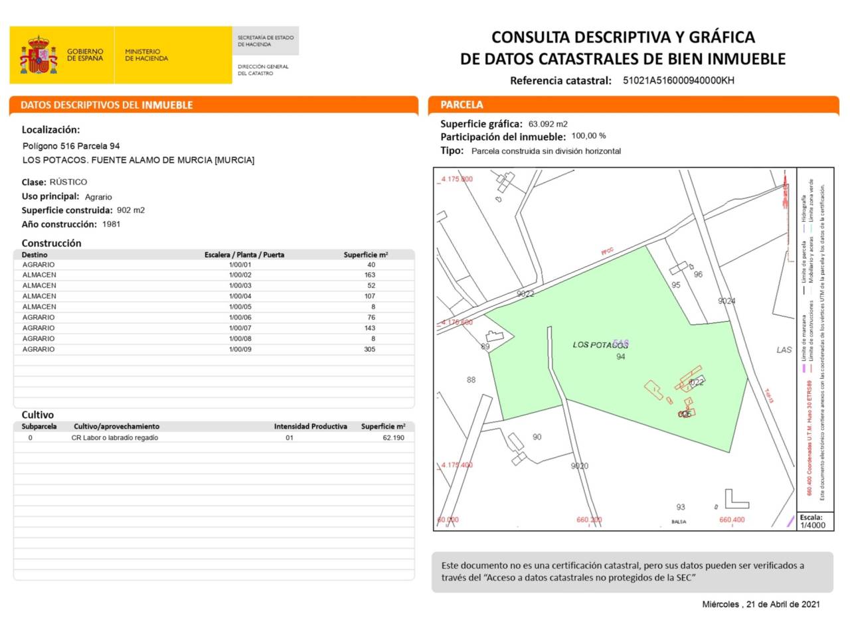Click the Polígono 516 Parcela 94 line
The width and height of the screenshot is (850, 637).
71,146
